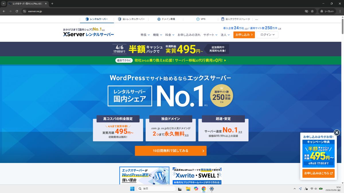Screen dimensions: 344x193
Task: Click the tracking protection eye icon
Action: click(306, 11)
